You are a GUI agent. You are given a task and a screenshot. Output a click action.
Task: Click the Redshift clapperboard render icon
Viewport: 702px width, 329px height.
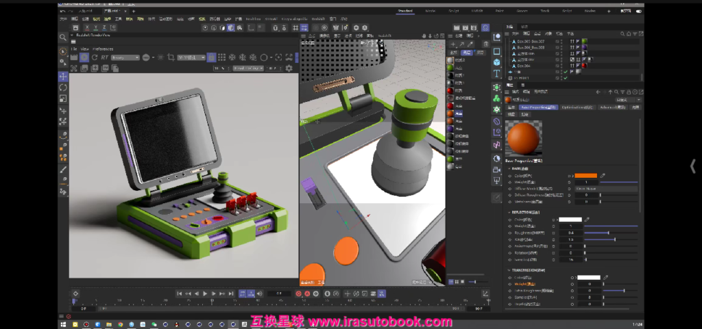coord(74,57)
